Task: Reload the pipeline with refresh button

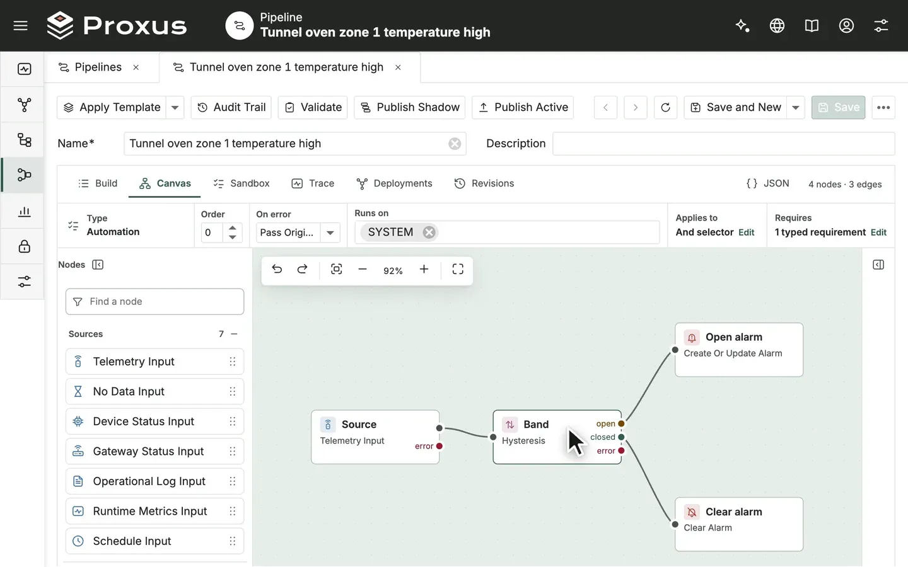Action: coord(665,108)
